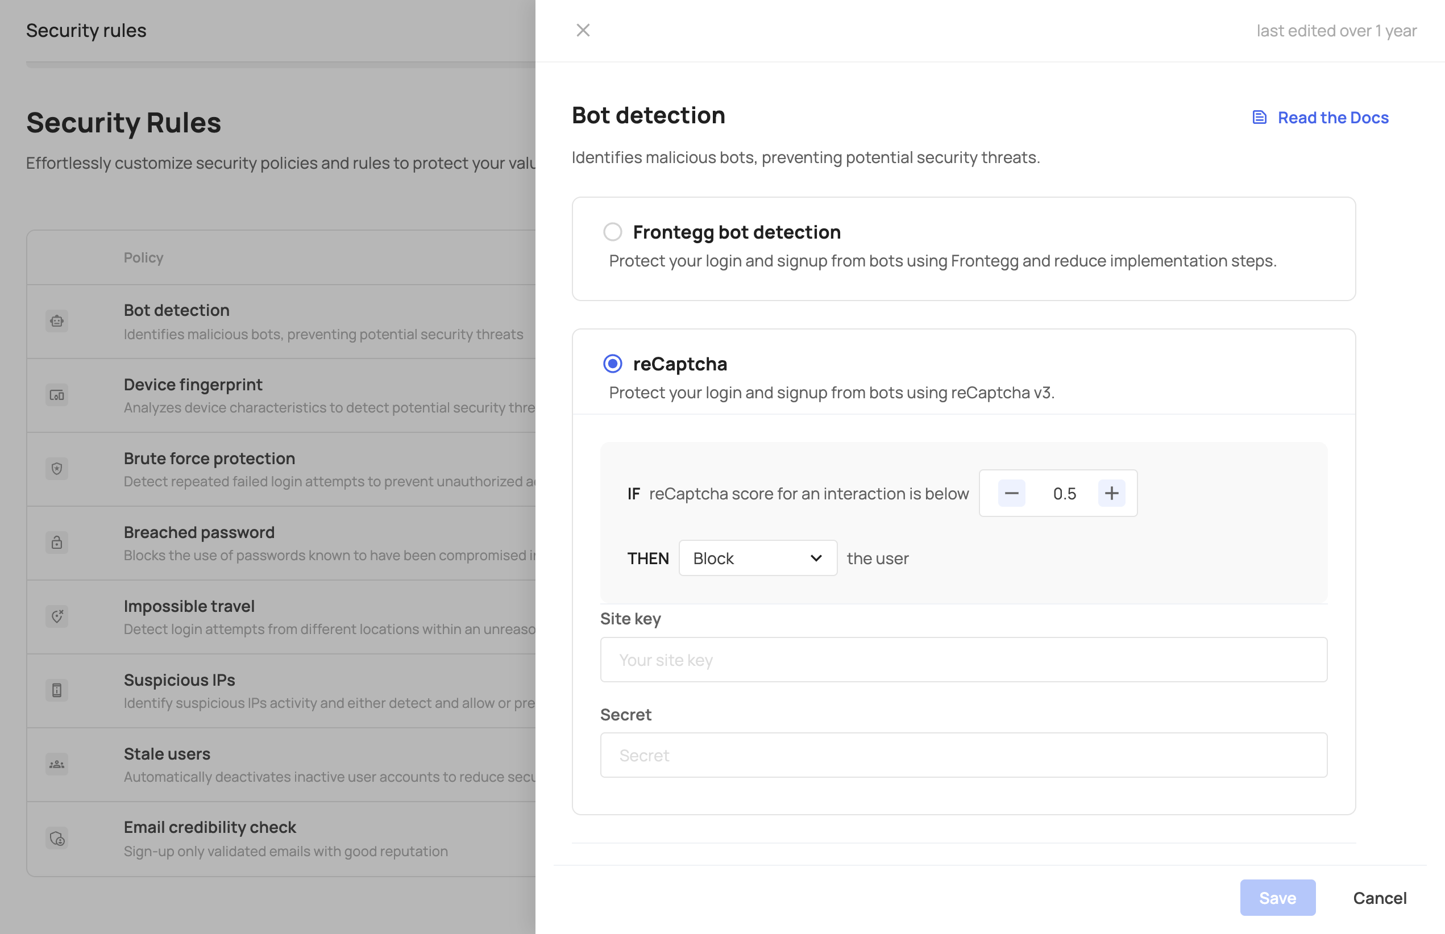Click the Breached password lock icon
Screen dimensions: 1445x934
point(56,543)
